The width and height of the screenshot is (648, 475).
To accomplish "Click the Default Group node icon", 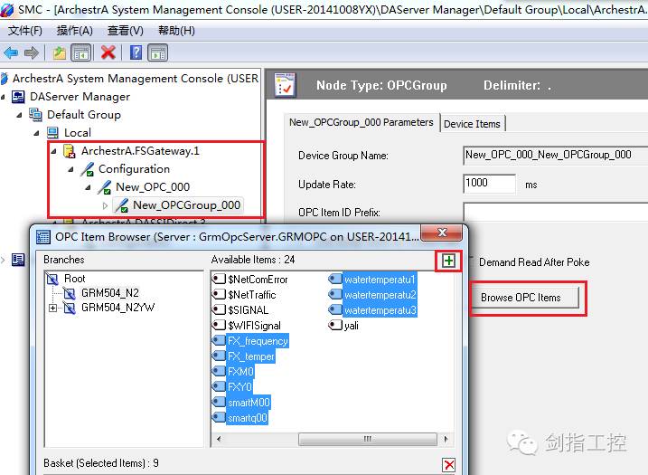I will 35,115.
